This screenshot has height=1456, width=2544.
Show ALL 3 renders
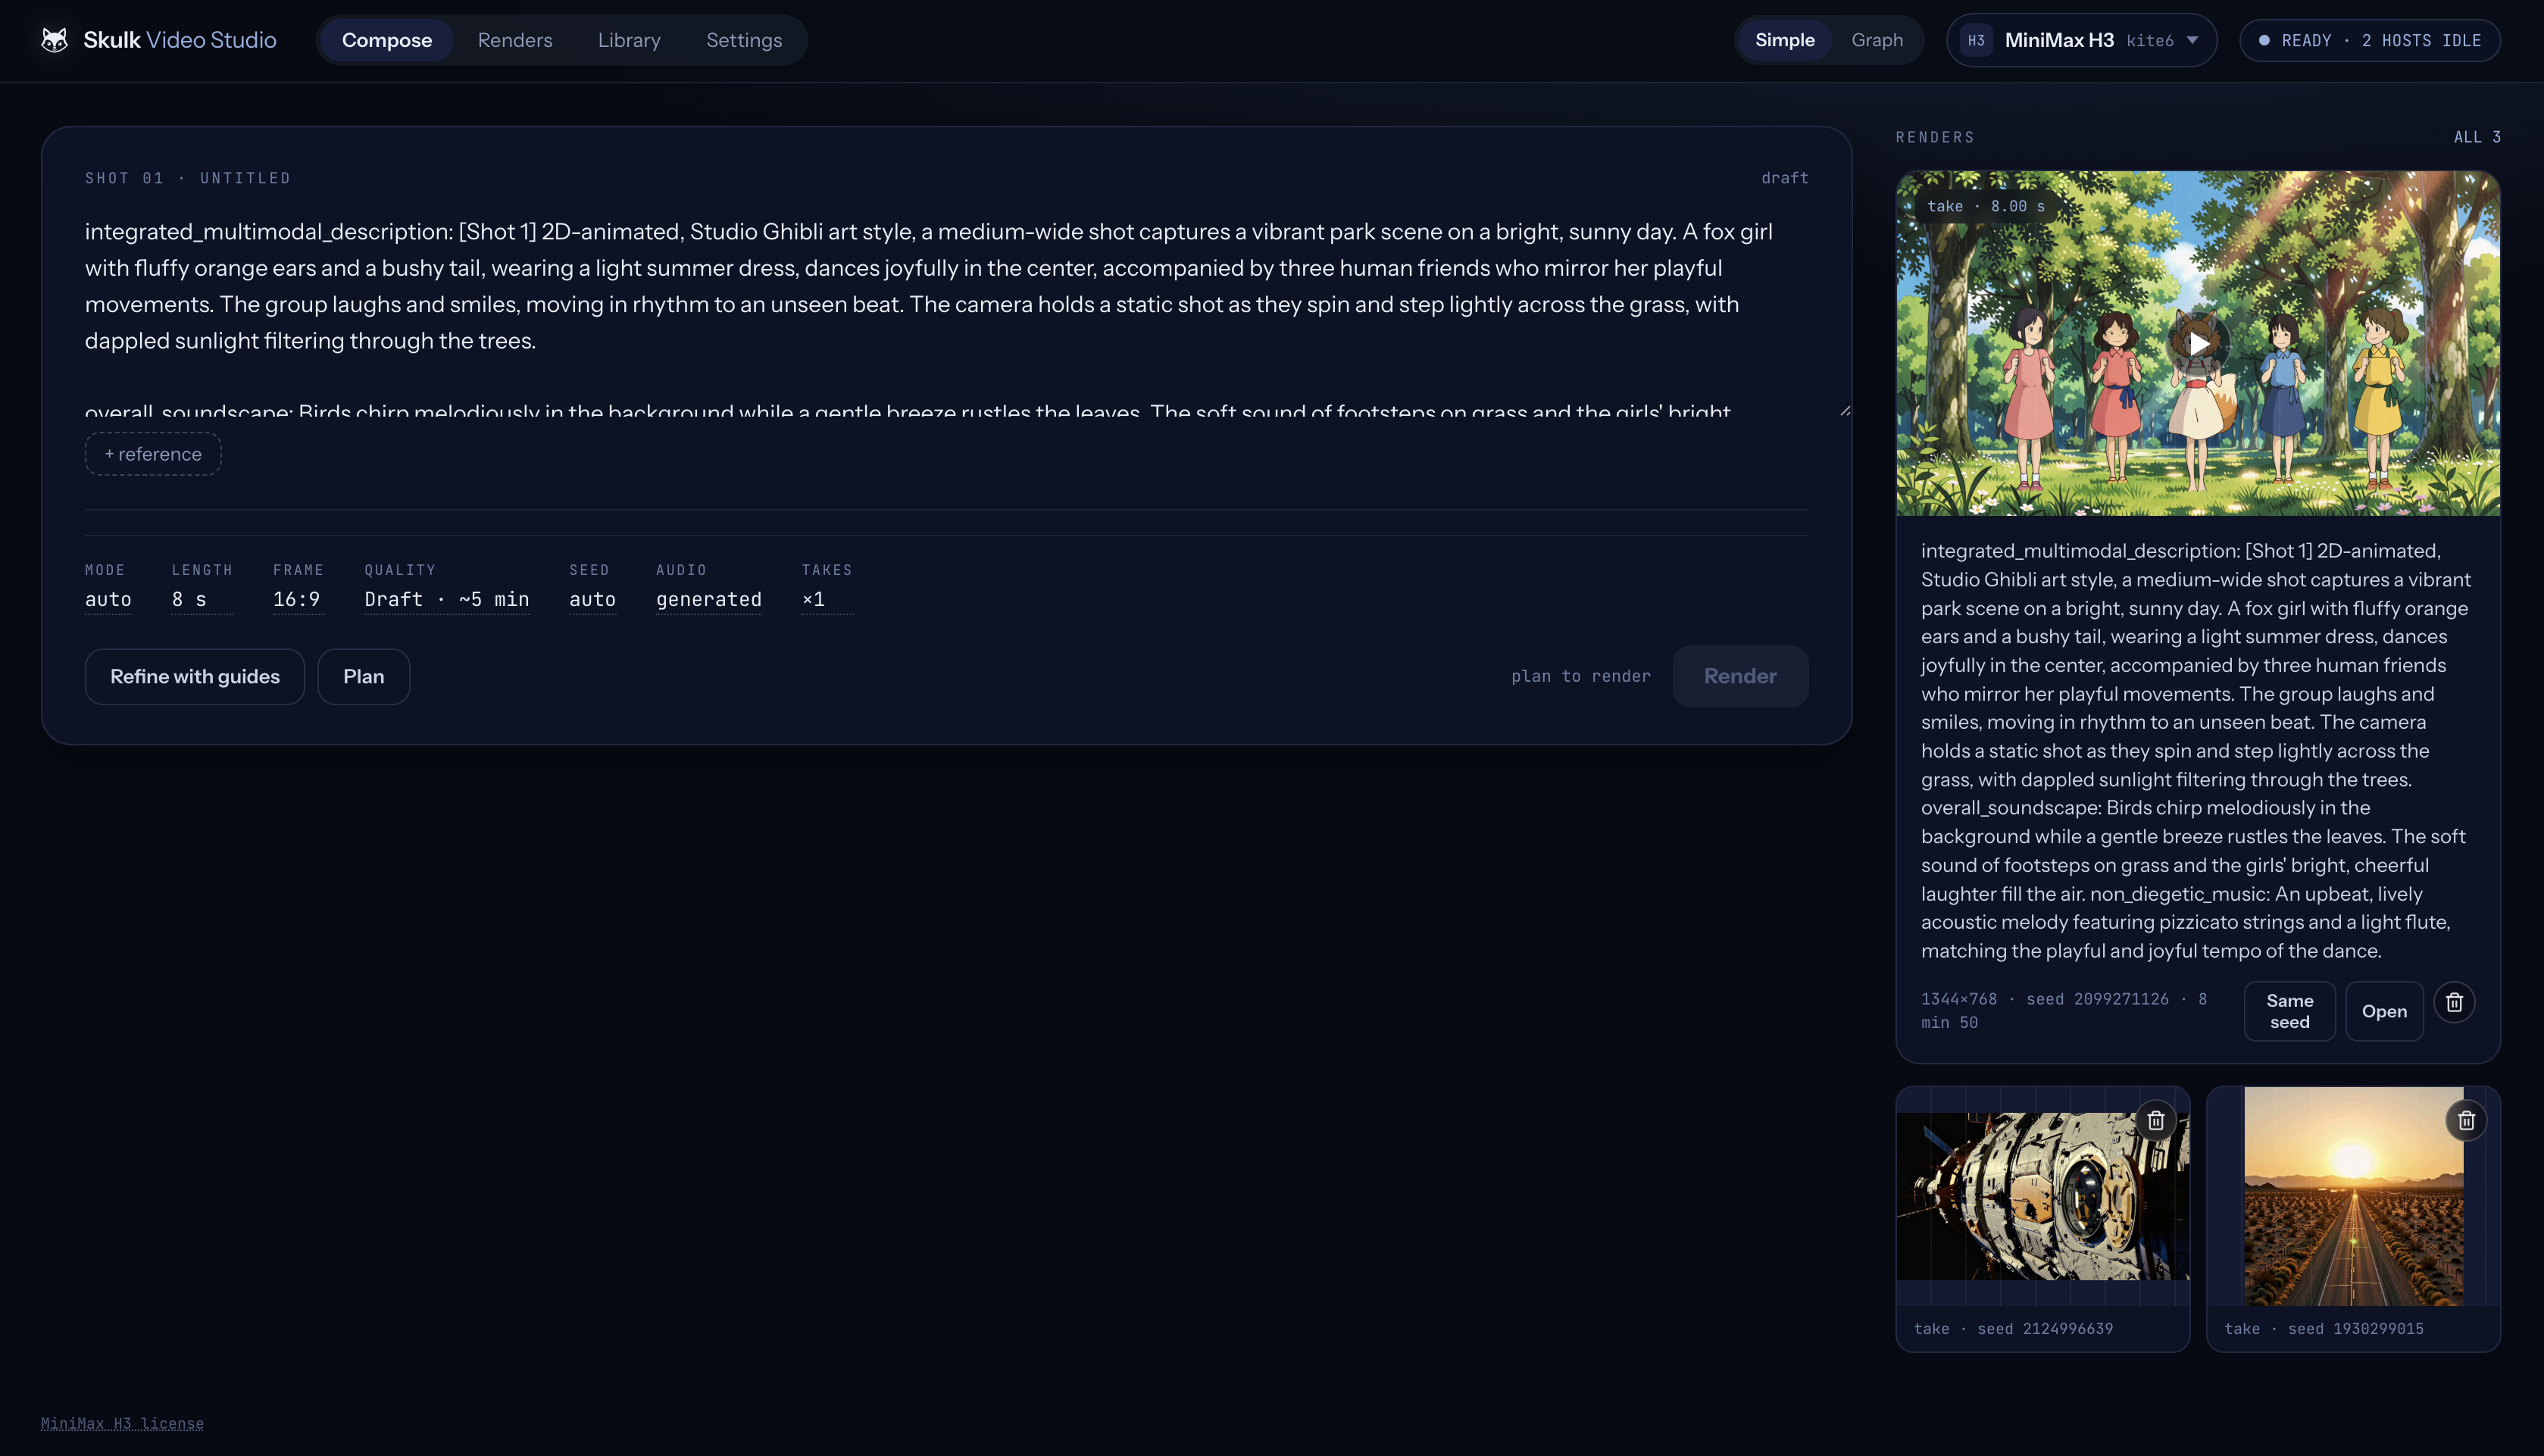point(2477,137)
